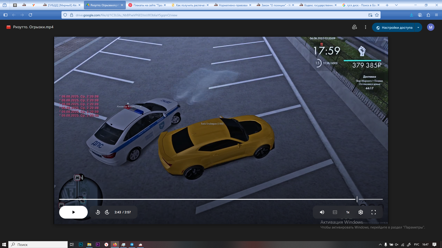
Task: Open the taskbar clock showing 16:47
Action: coord(425,245)
